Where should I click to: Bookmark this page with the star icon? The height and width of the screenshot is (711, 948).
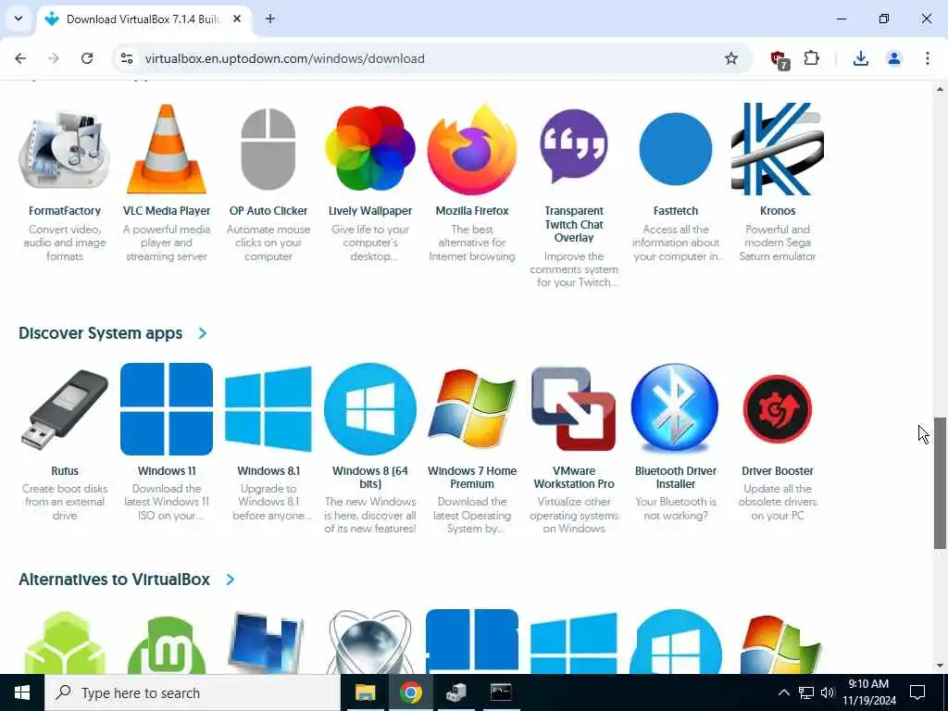[731, 58]
